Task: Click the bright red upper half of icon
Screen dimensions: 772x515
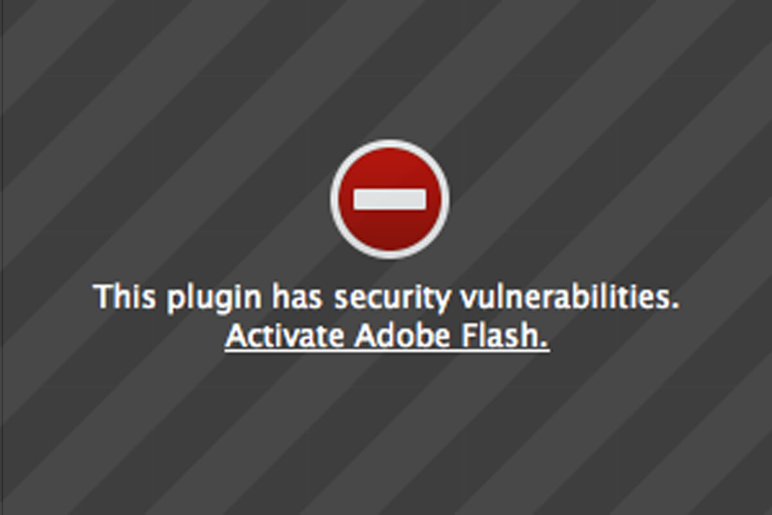Action: tap(389, 167)
